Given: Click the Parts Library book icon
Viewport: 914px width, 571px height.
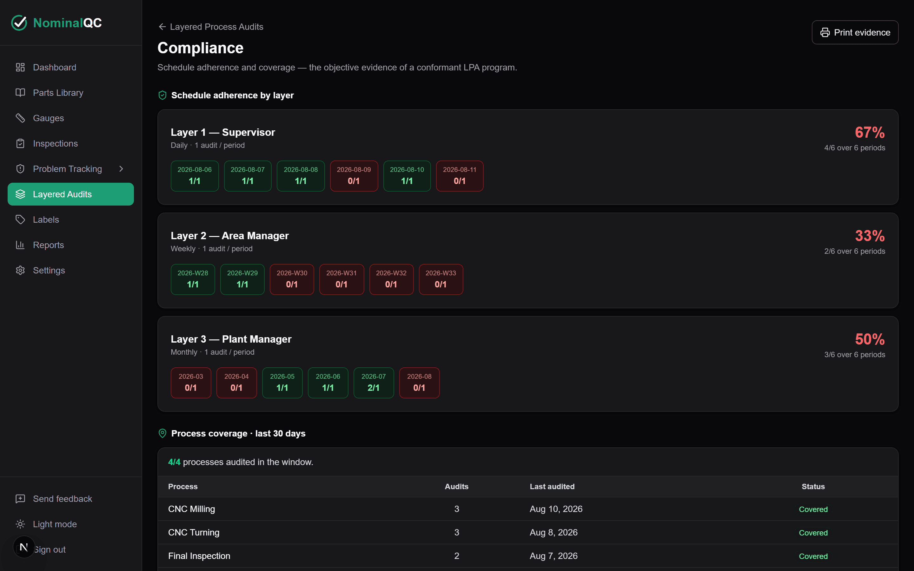Looking at the screenshot, I should coord(20,93).
